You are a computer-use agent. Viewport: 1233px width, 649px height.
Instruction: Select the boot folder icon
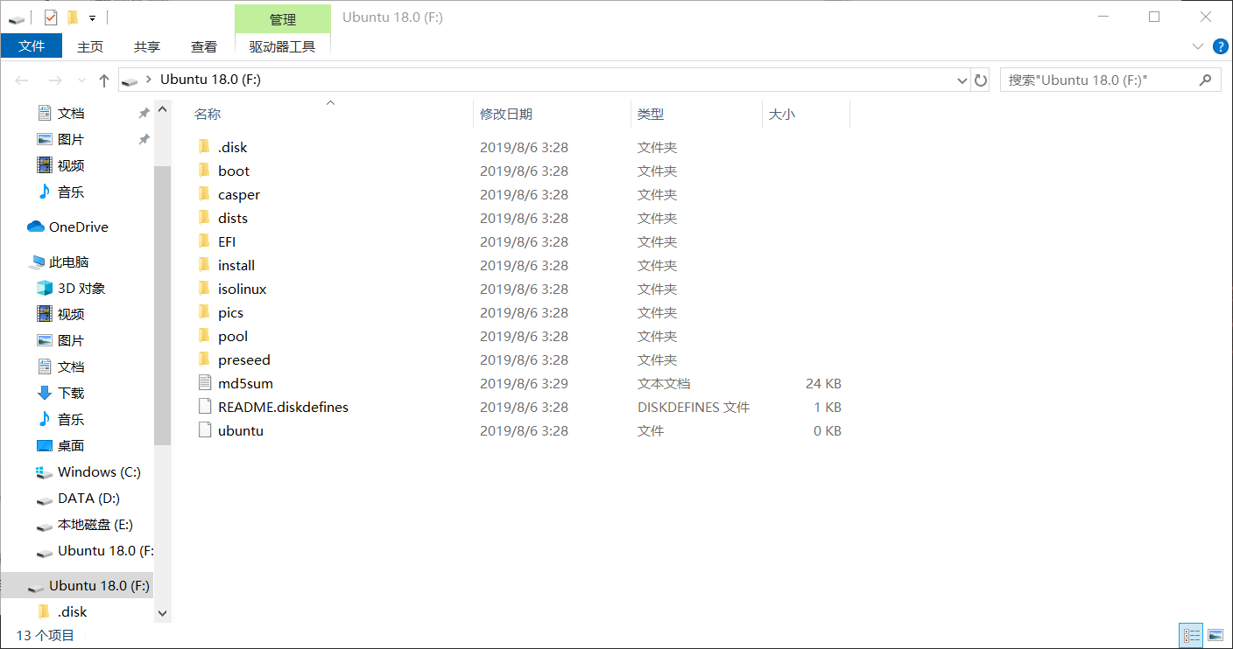[204, 171]
